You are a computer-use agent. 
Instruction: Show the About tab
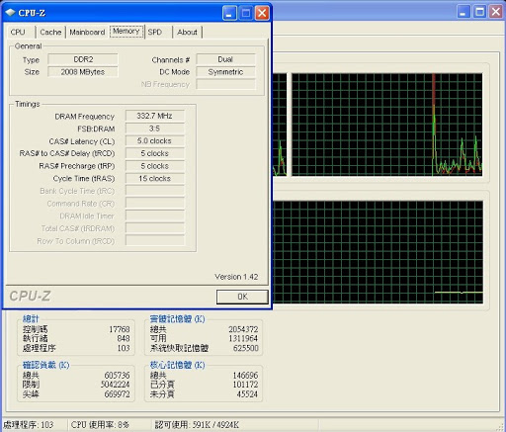click(187, 32)
